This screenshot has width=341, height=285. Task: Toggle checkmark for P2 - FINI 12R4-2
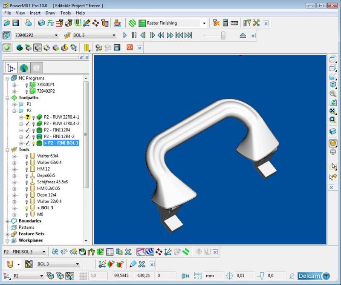point(27,137)
